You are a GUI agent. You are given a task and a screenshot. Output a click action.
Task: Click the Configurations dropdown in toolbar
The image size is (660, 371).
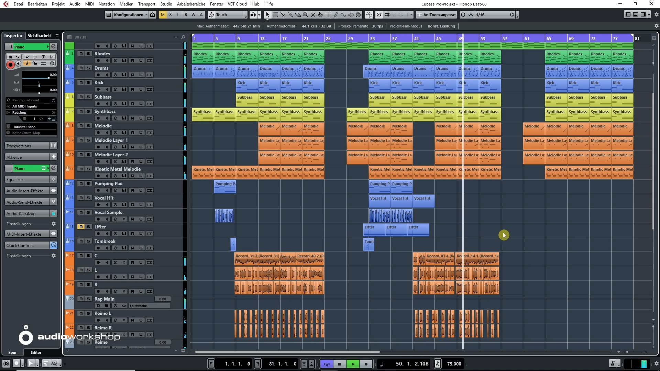[128, 14]
